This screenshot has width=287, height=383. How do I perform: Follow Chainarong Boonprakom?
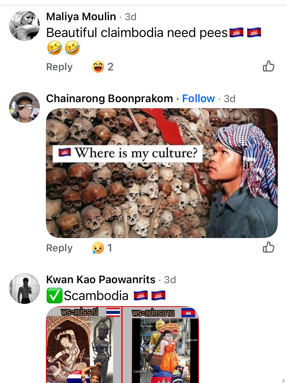(x=198, y=99)
